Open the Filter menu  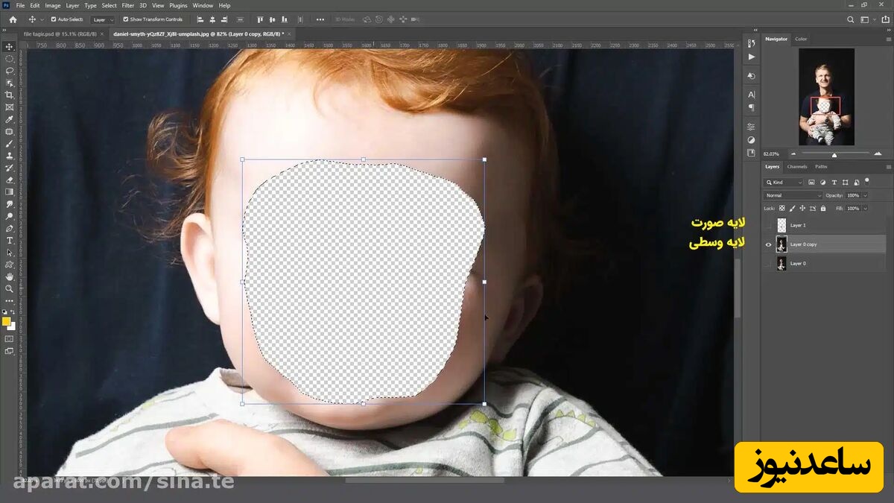(128, 5)
